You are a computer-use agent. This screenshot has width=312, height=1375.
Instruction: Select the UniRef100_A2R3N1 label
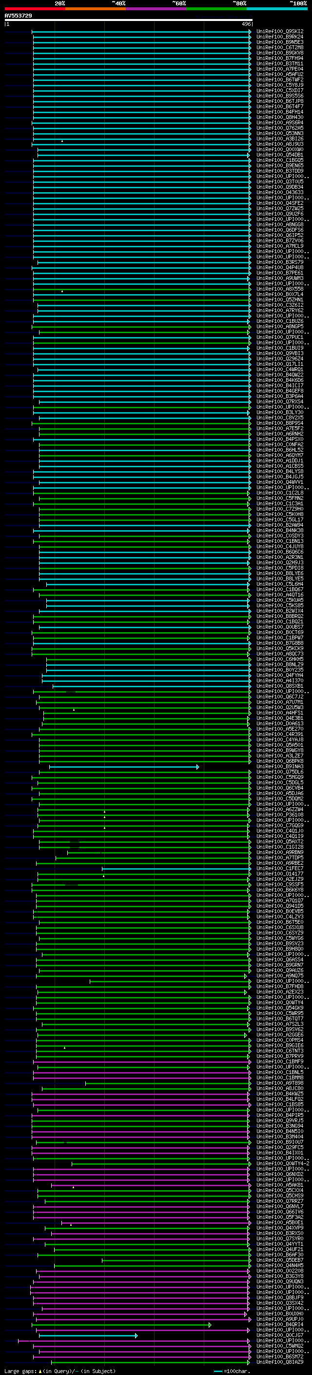coord(280,557)
